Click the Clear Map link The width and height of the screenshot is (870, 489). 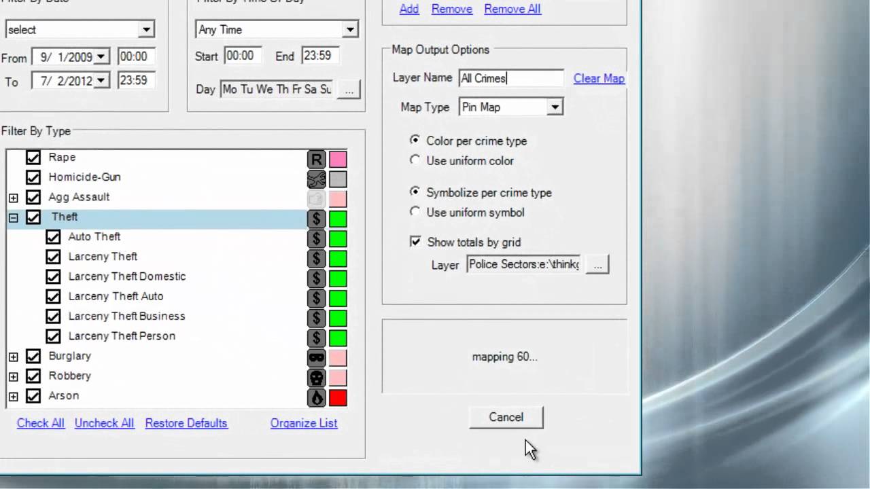(599, 78)
